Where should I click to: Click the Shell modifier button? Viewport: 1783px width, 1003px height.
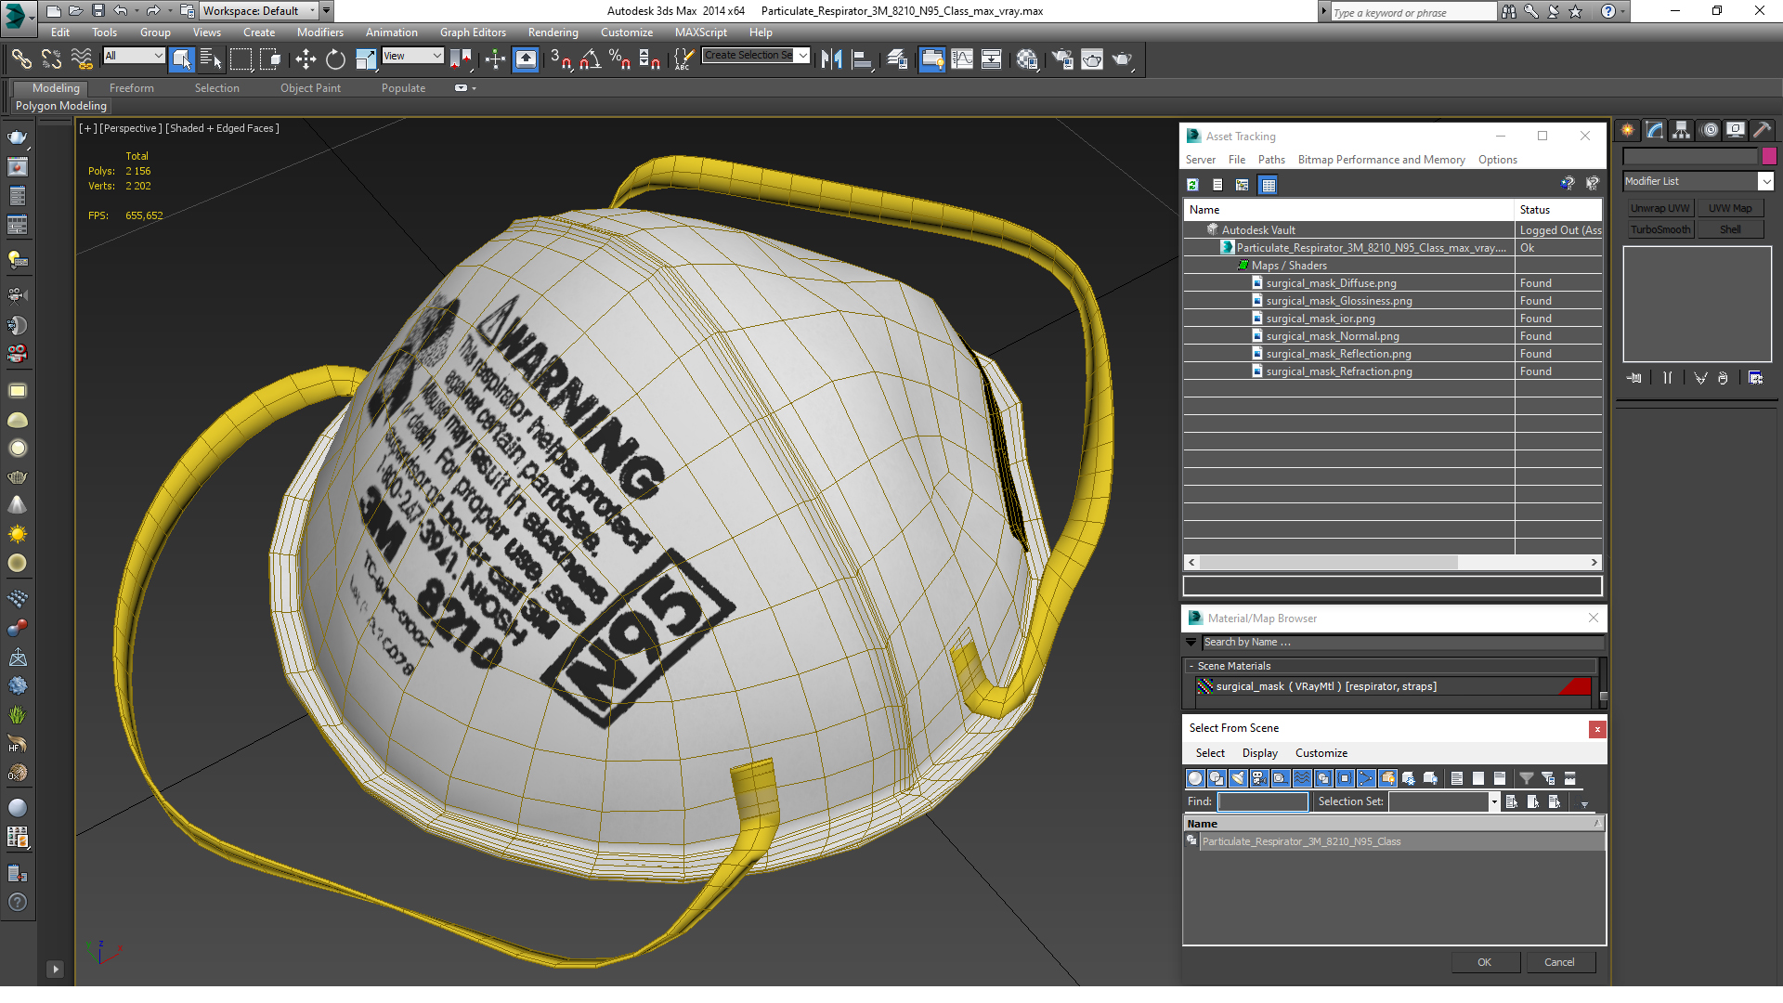click(1730, 229)
